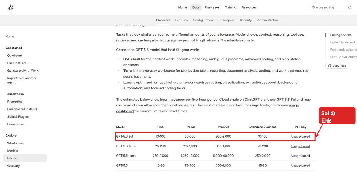Click the OpenAI logo icon
The height and width of the screenshot is (172, 357).
[x=10, y=7]
